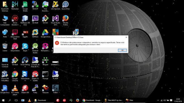Select the Aggille desktop shortcut

25,33
